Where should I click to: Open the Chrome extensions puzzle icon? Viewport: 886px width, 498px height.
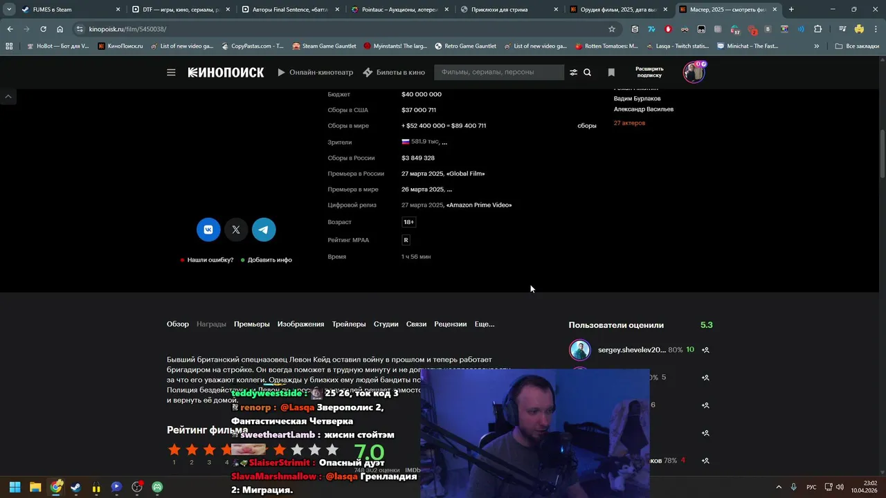pos(818,29)
